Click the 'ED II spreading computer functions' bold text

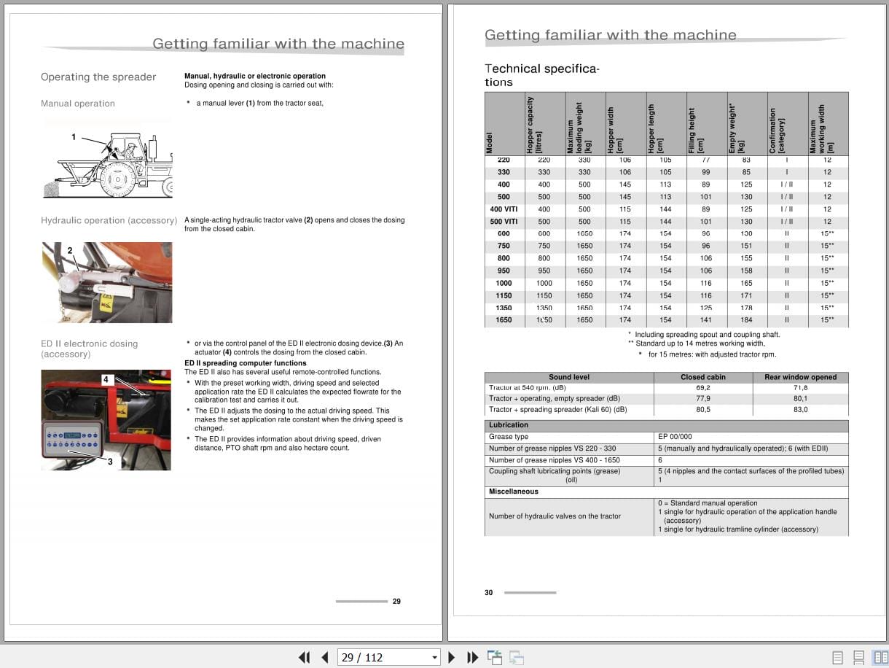pyautogui.click(x=246, y=363)
